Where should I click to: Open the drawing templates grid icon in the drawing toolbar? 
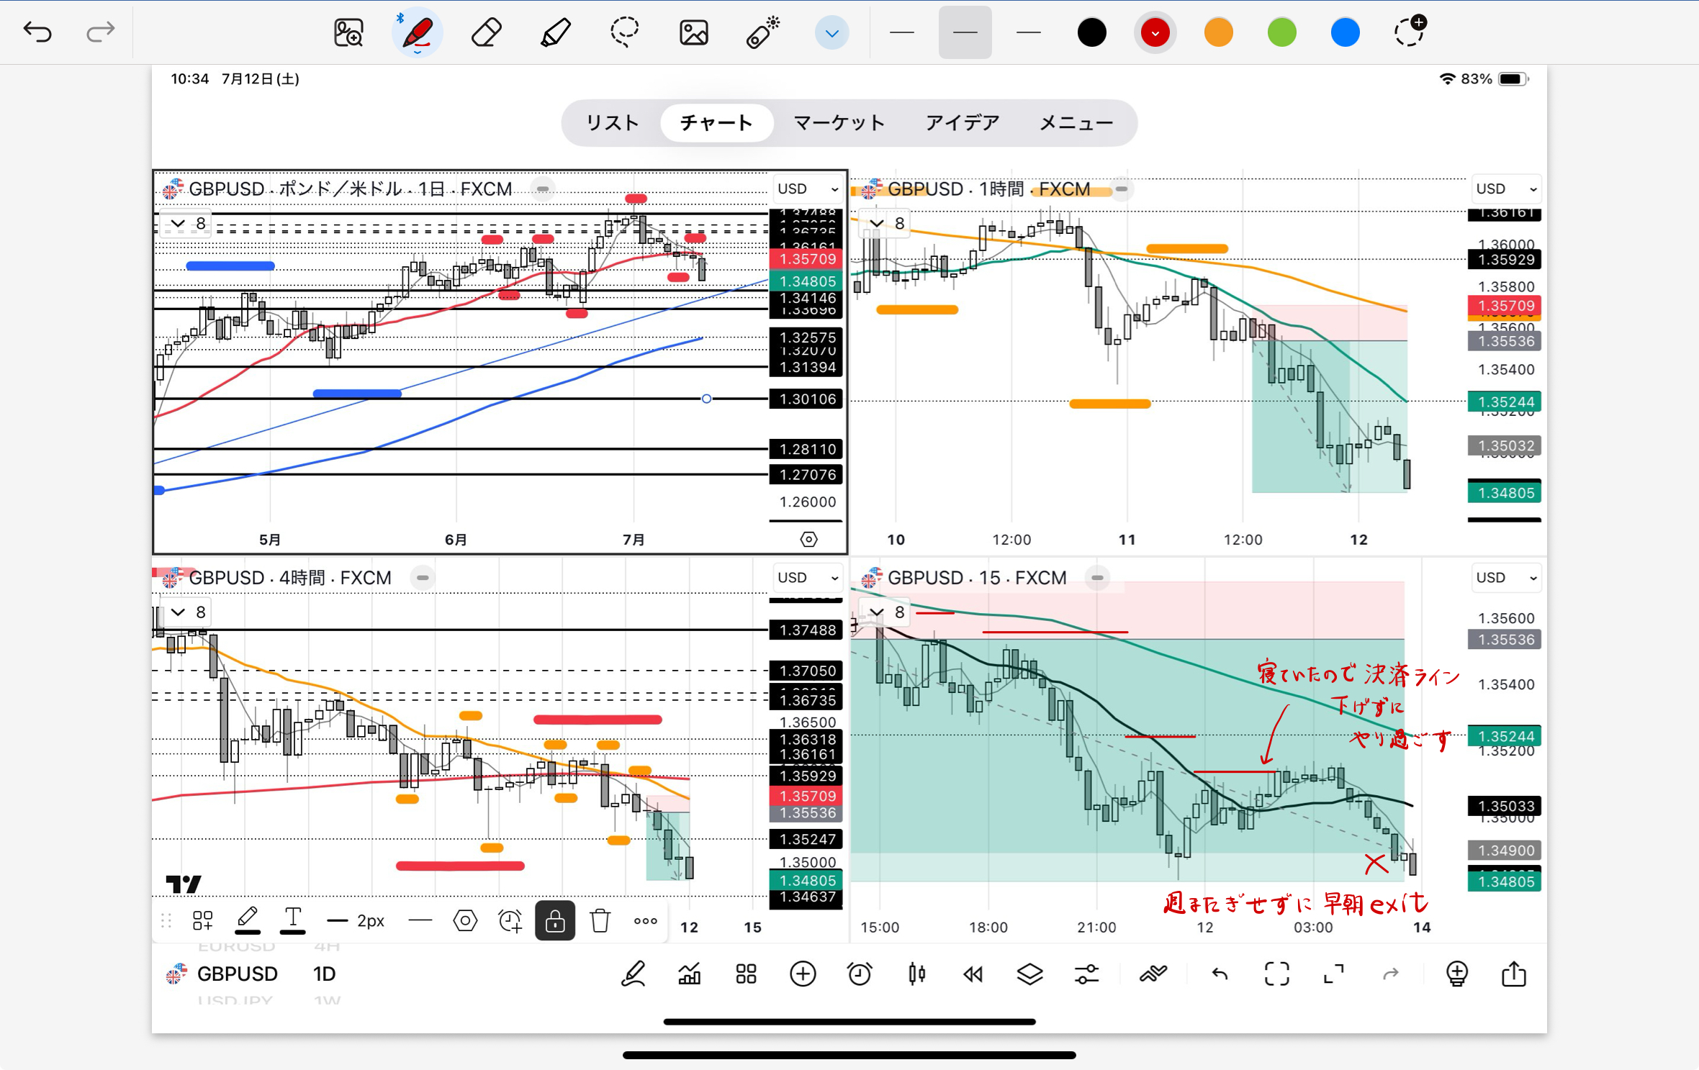[203, 920]
